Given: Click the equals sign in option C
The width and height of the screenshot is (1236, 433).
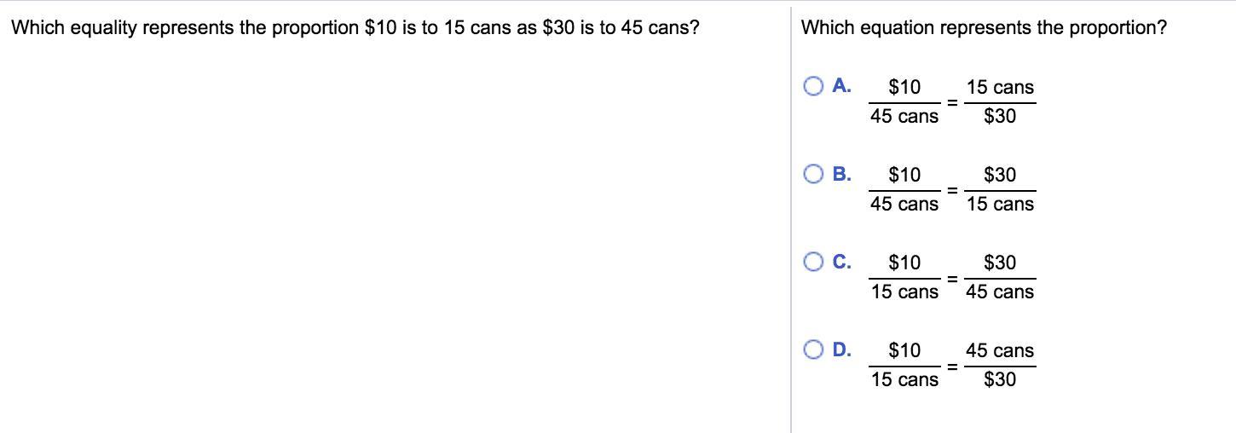Looking at the screenshot, I should (x=952, y=278).
